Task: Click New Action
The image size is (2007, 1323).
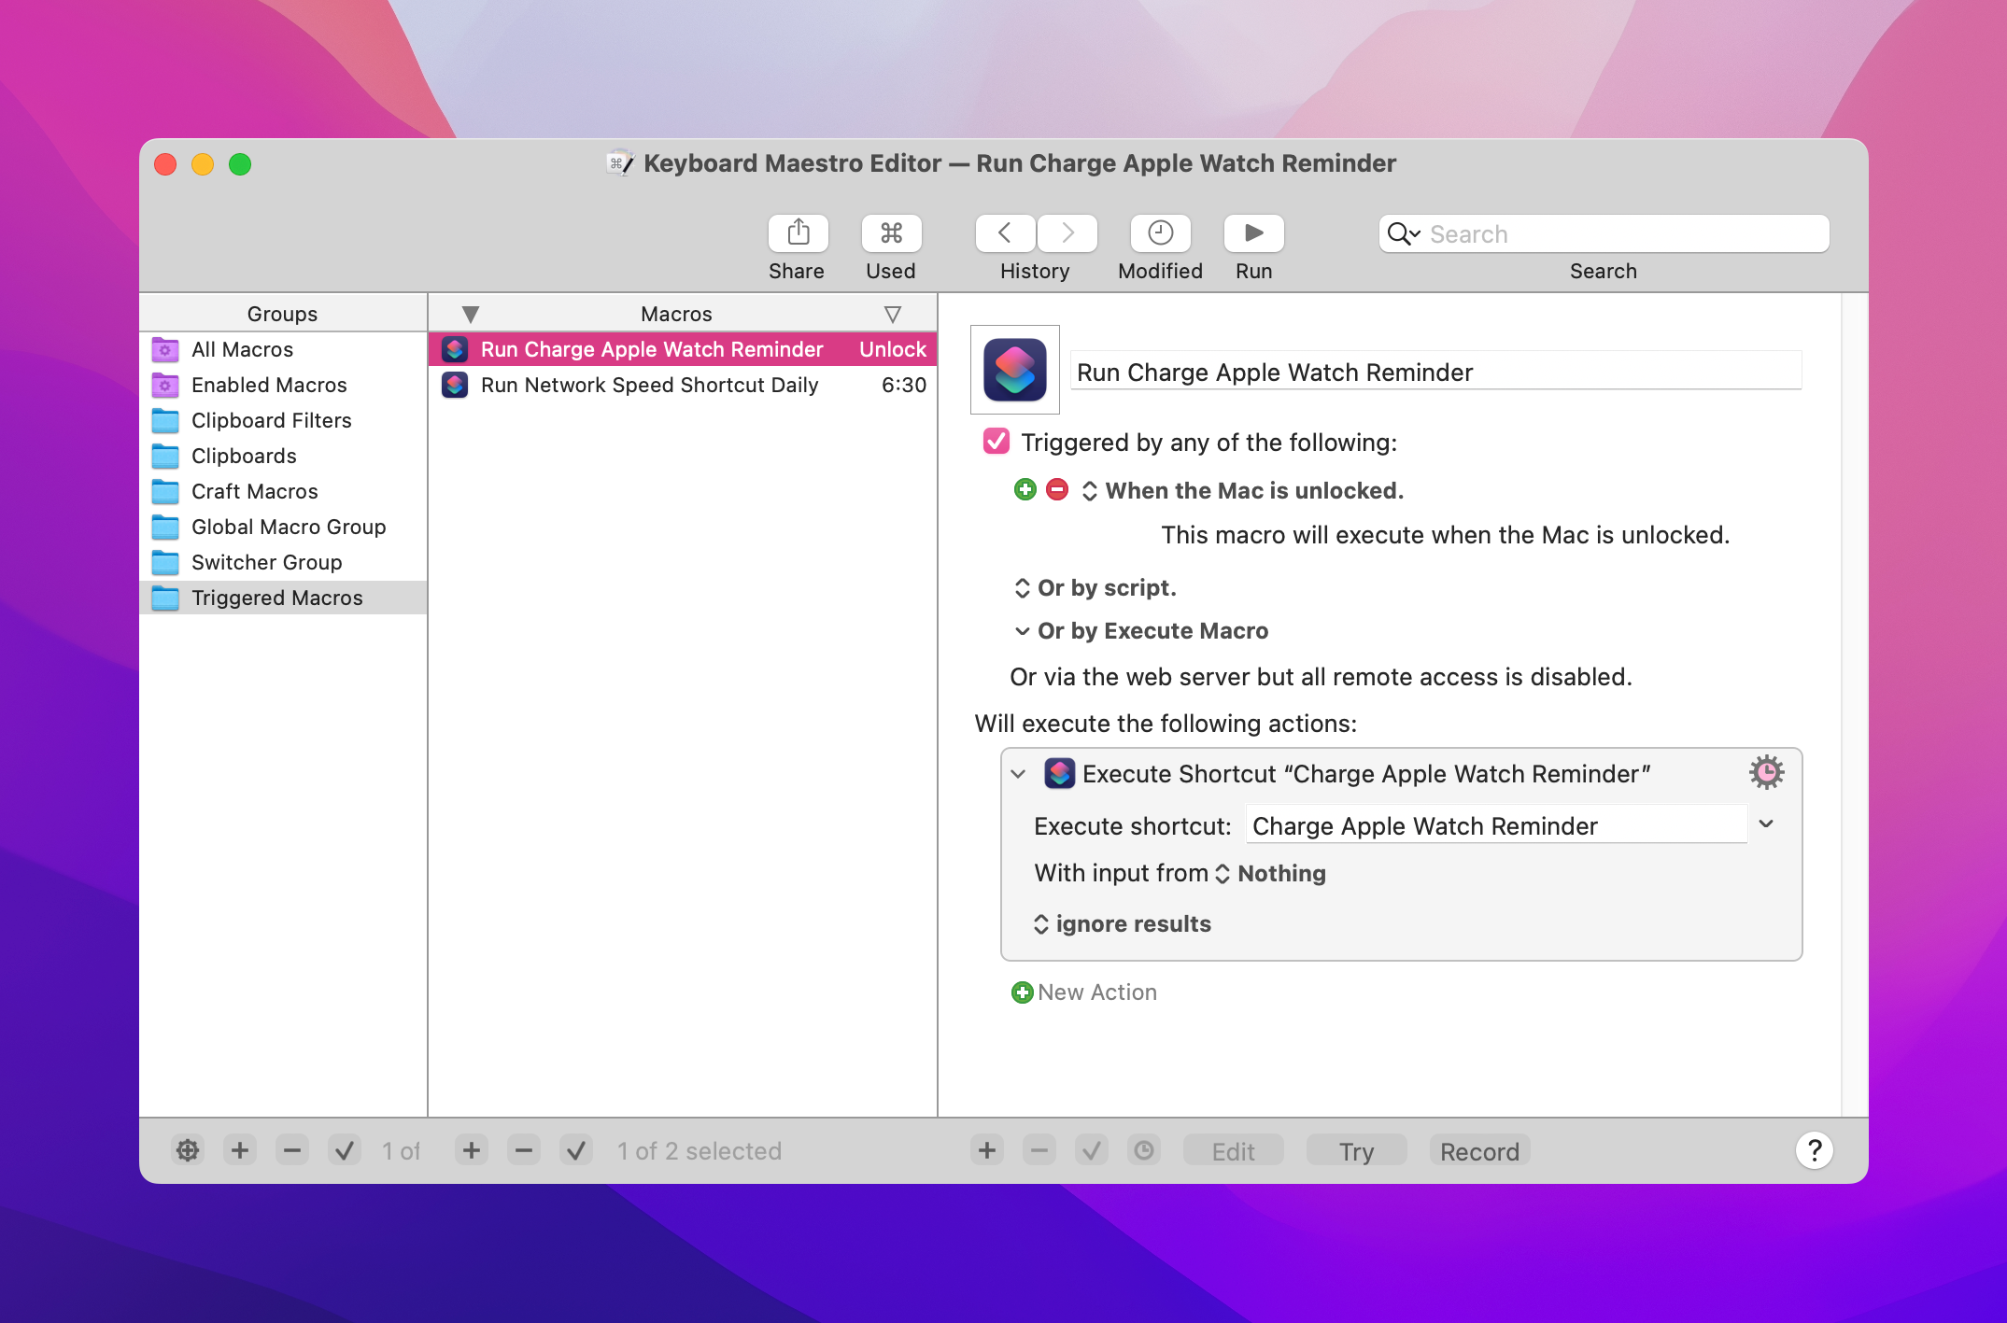Action: (x=1084, y=992)
